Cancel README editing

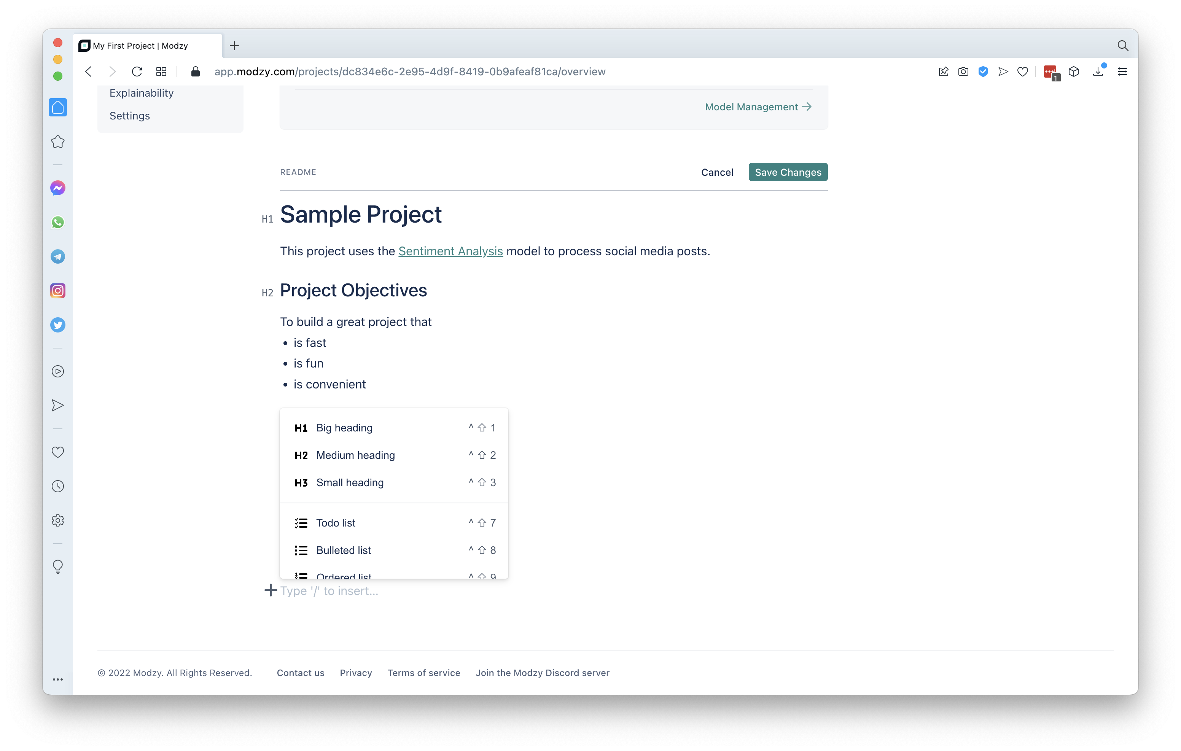click(x=717, y=172)
